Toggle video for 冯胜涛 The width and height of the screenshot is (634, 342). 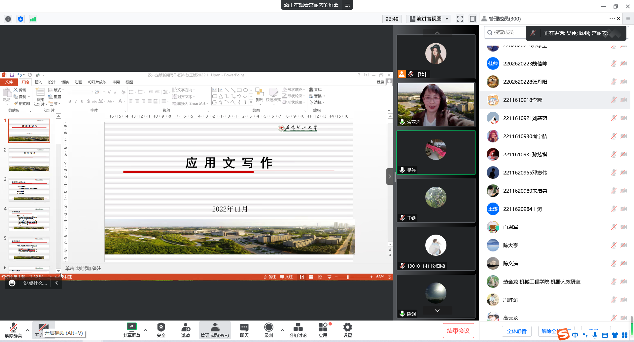[x=624, y=300]
